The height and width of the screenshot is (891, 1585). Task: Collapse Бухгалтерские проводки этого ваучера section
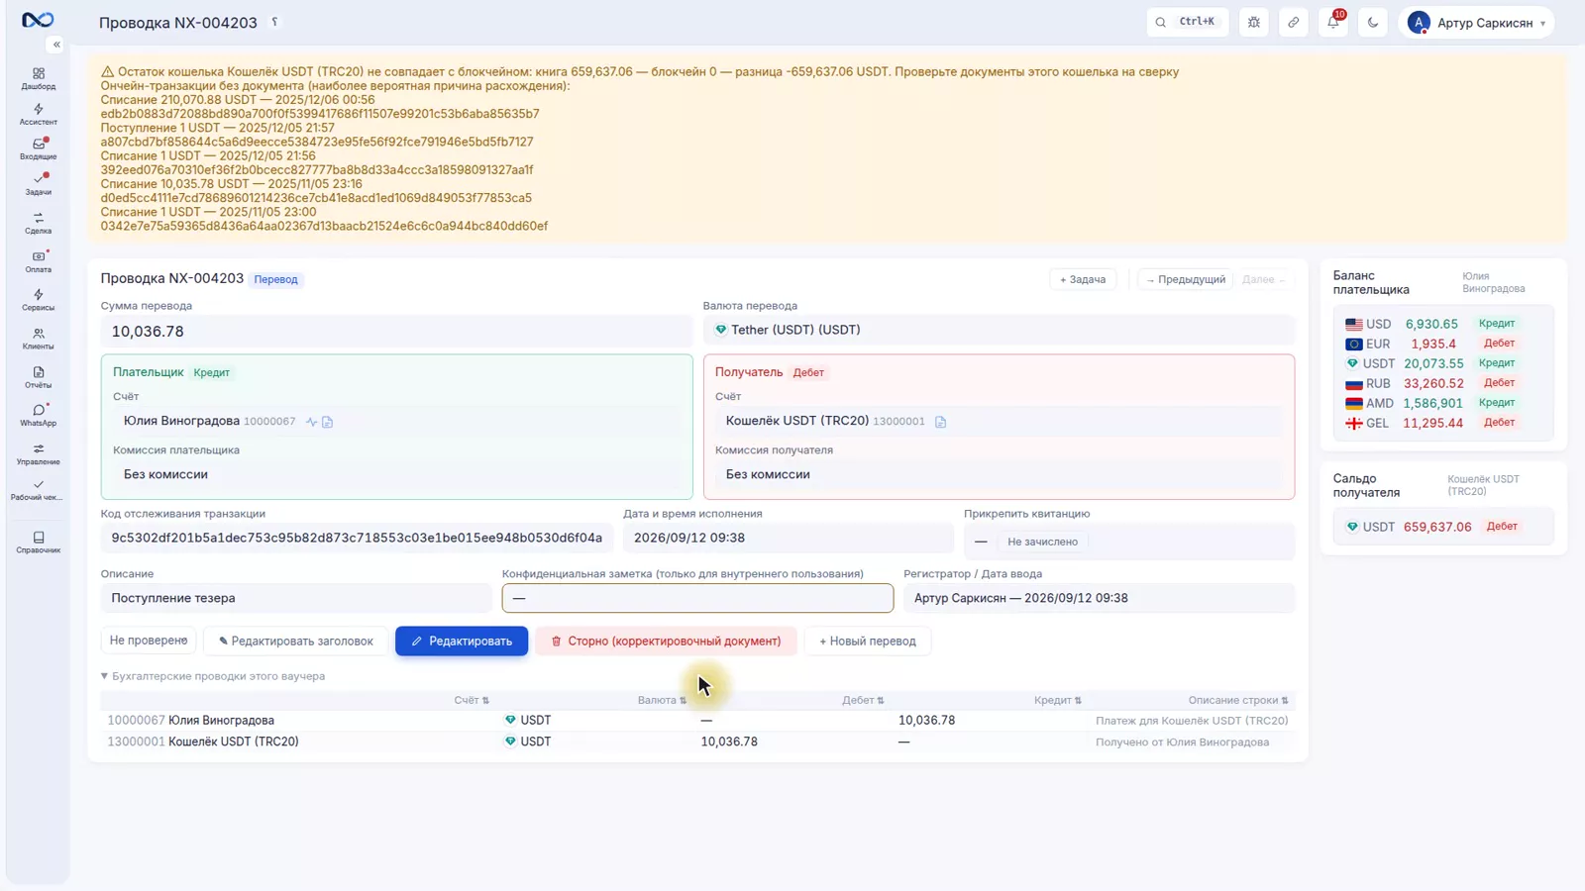coord(213,676)
